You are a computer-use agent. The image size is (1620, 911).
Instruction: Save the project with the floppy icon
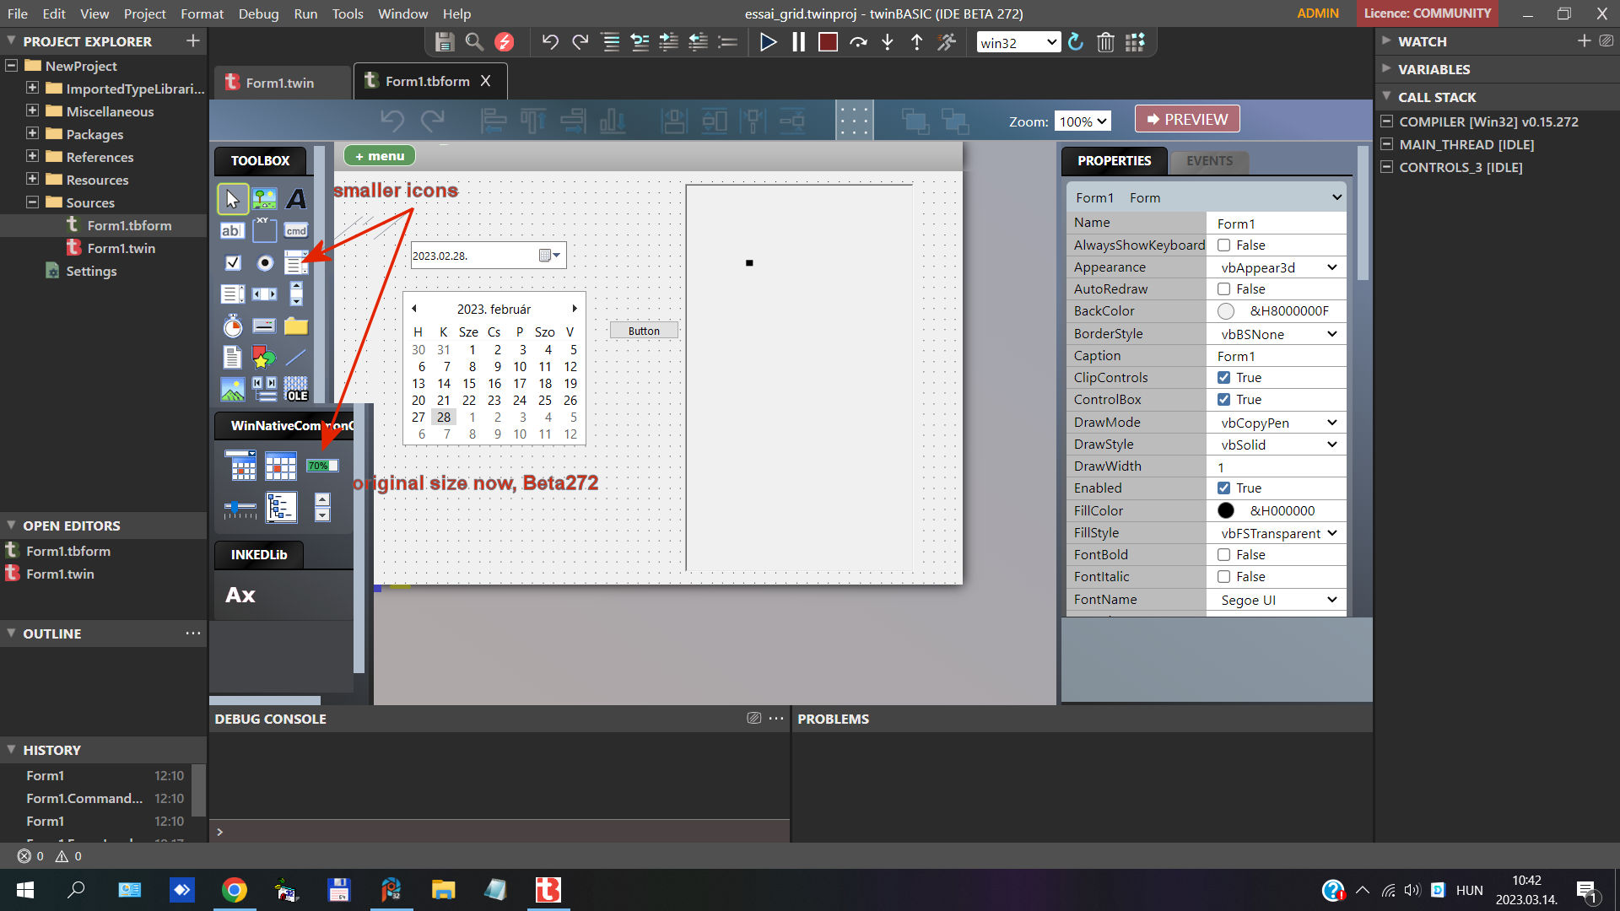click(445, 42)
